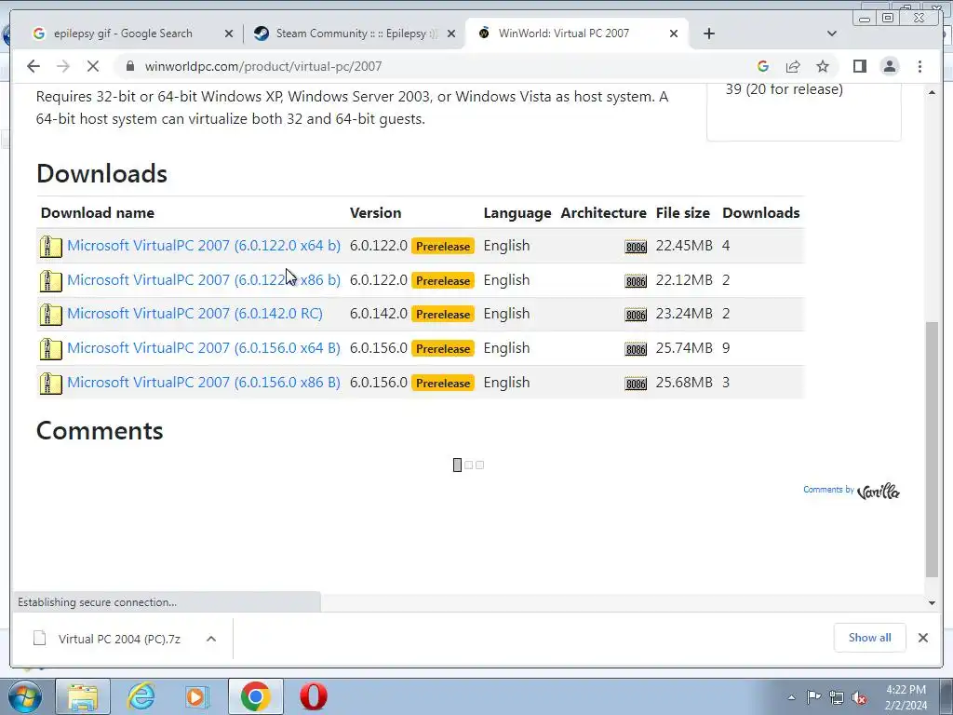Viewport: 953px width, 715px height.
Task: Click the archive icon for 6.0.142.0 RC
Action: point(50,315)
